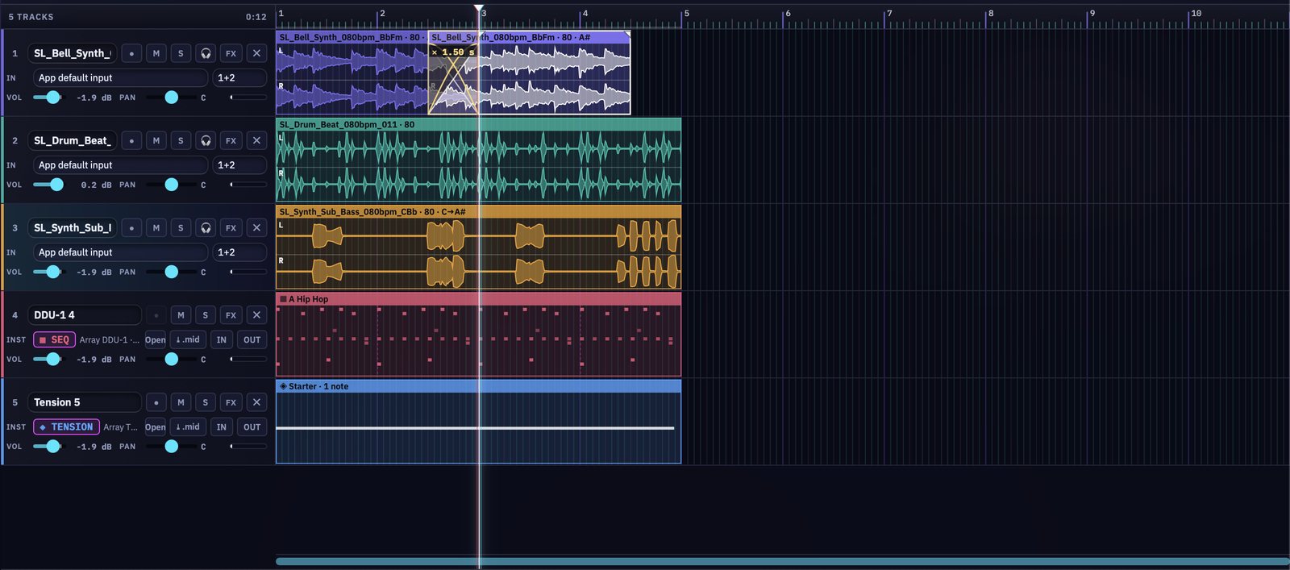Select the Starter 1 note clip header
Viewport: 1290px width, 570px height.
pos(478,386)
